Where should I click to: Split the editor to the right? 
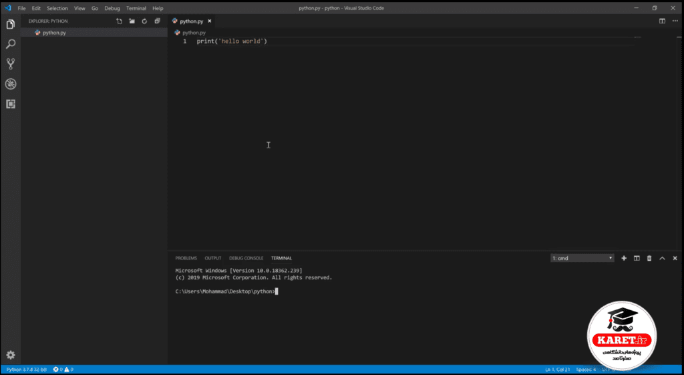pos(662,21)
